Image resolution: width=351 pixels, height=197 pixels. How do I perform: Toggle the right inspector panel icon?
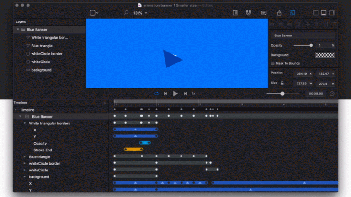(x=332, y=13)
